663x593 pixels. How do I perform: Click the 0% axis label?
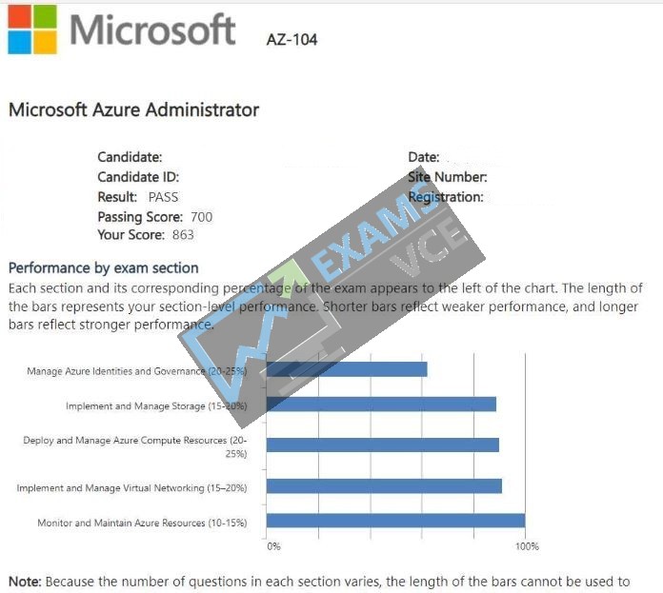click(273, 546)
